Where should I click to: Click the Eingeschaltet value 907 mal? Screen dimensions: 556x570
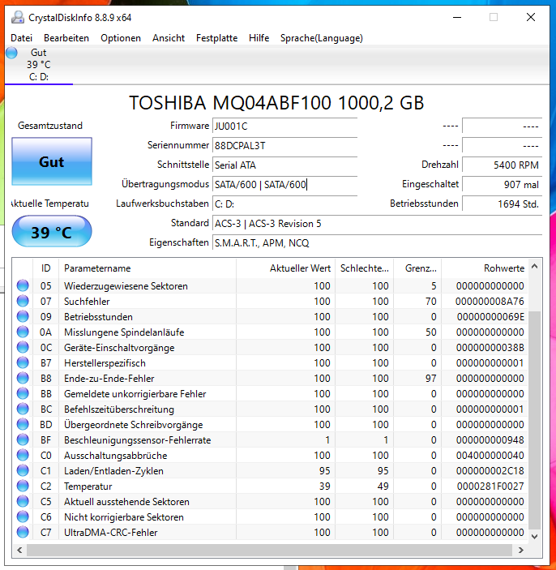503,185
